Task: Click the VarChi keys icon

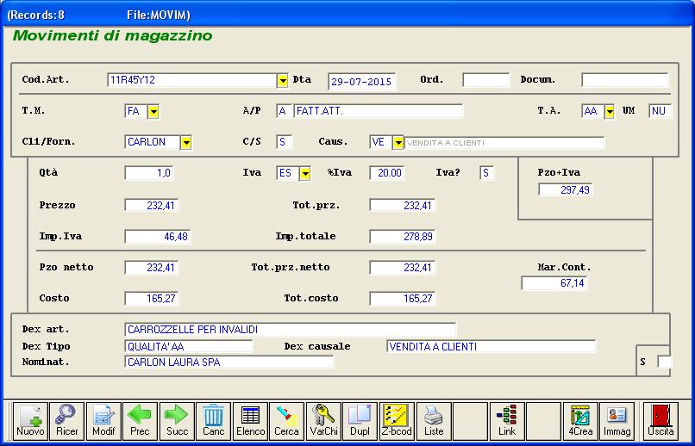Action: 323,420
